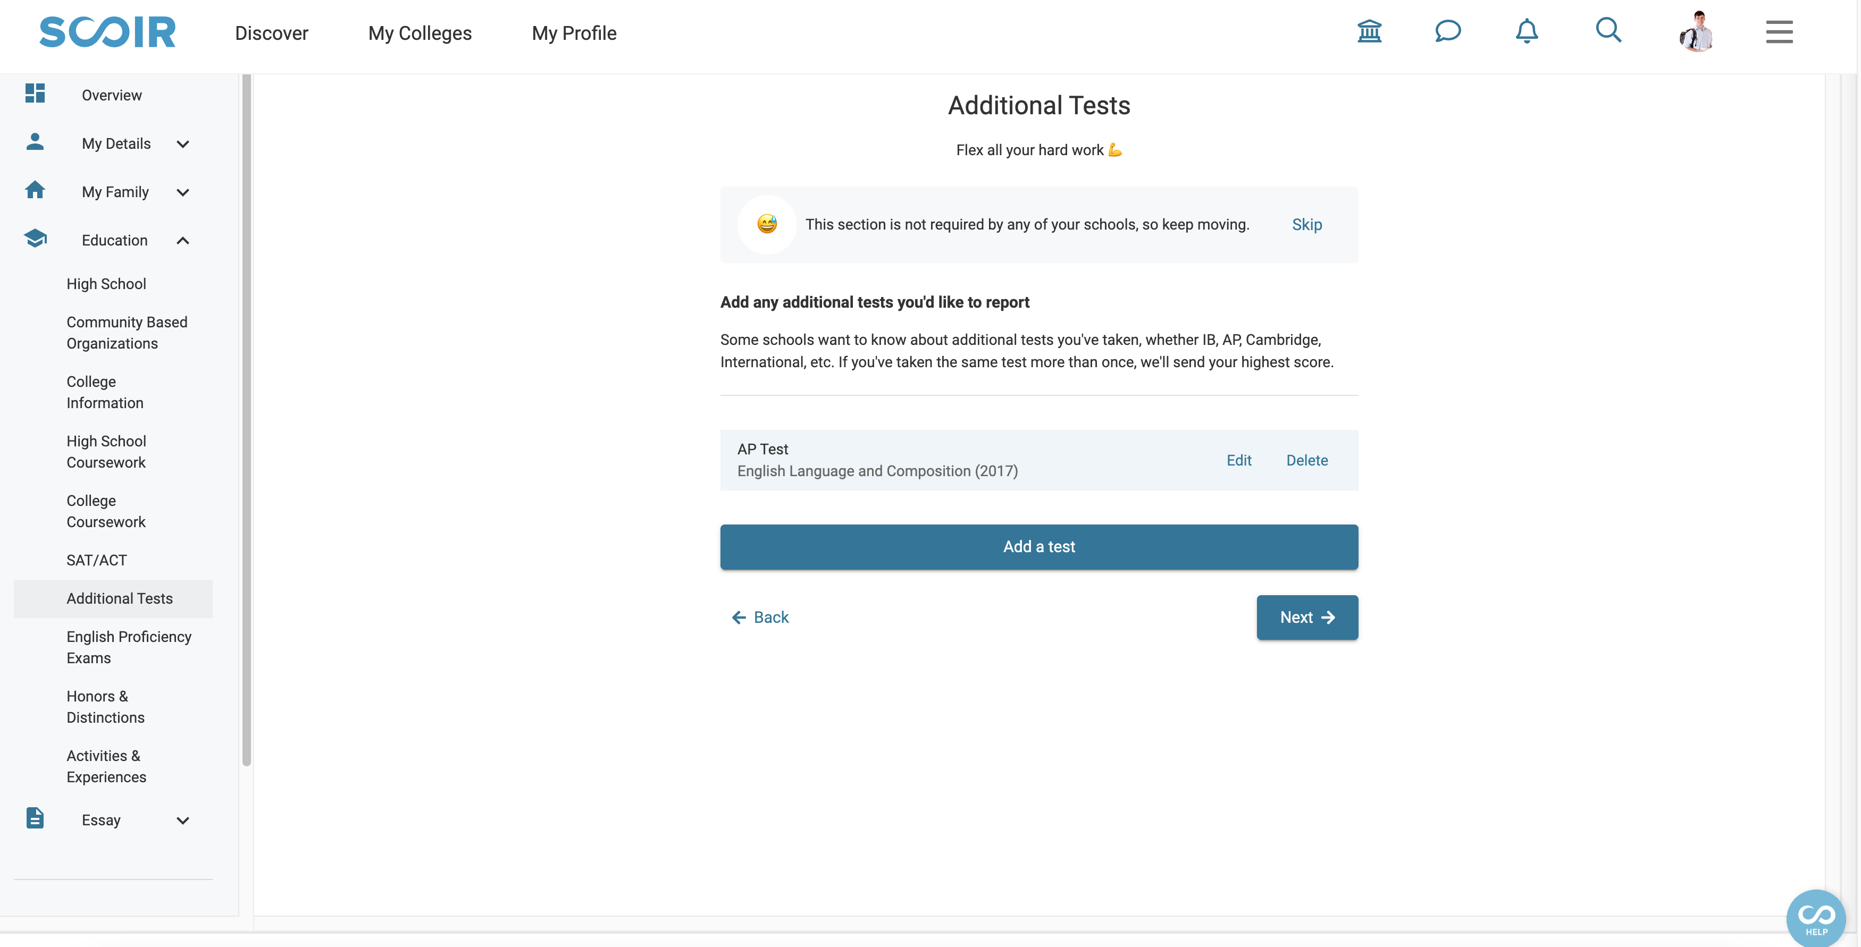Viewport: 1861px width, 947px height.
Task: Click the Essay label
Action: point(101,820)
